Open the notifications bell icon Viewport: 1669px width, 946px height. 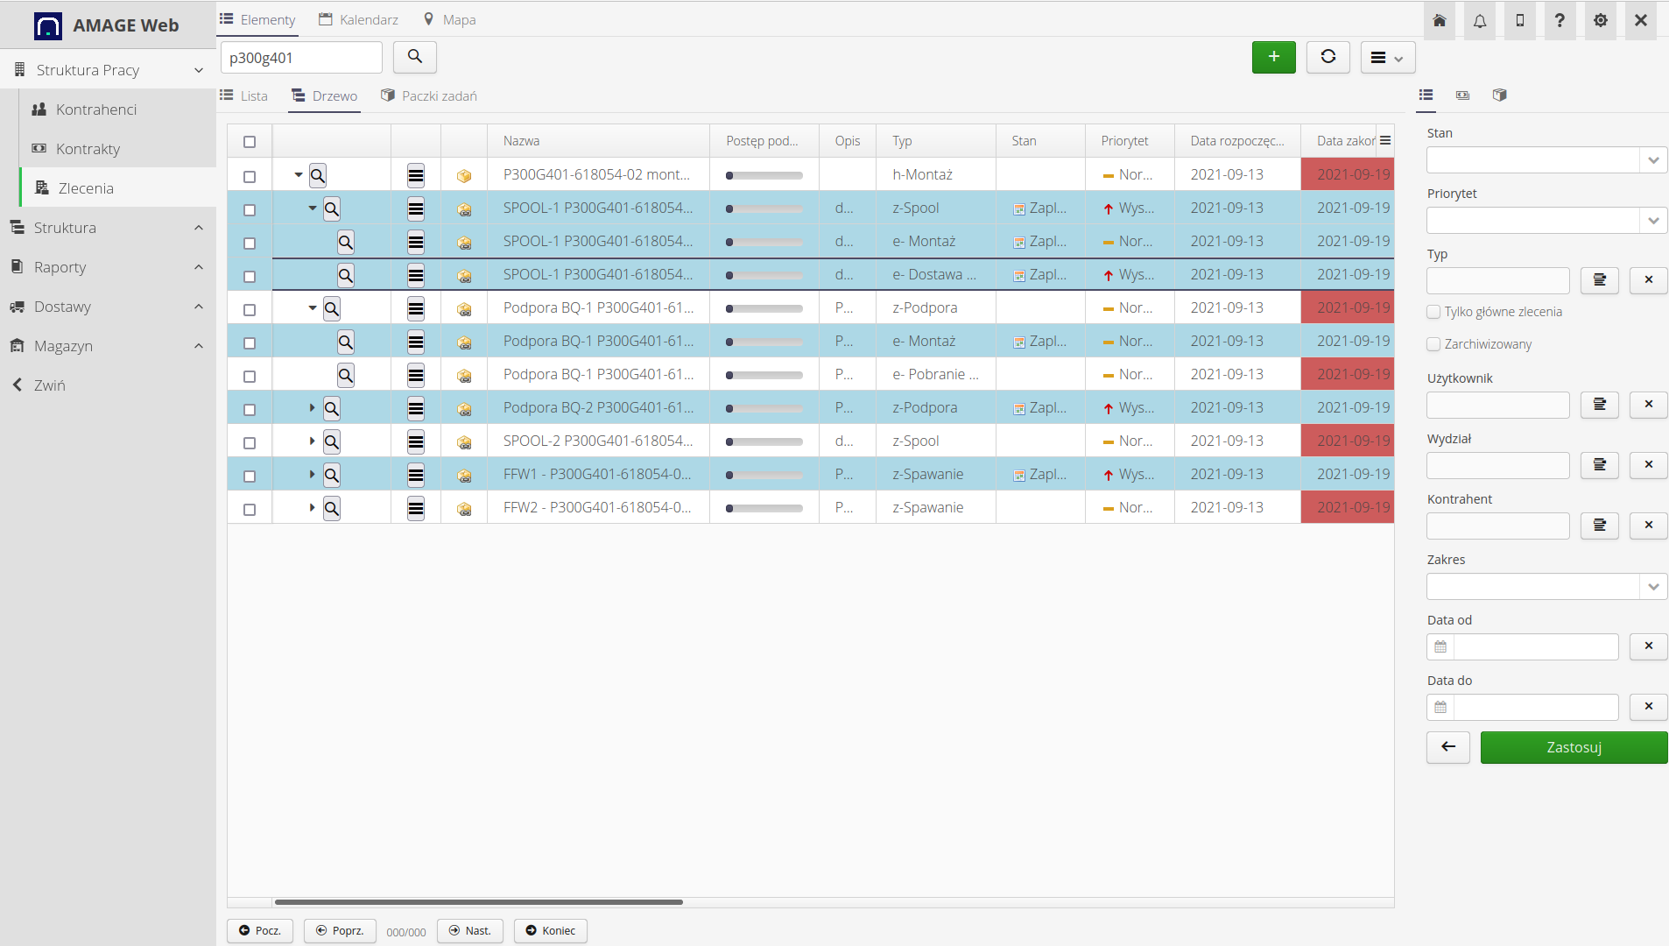pyautogui.click(x=1479, y=20)
